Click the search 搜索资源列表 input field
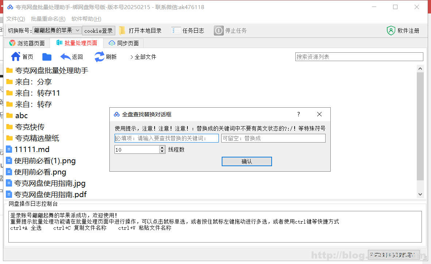 [359, 57]
